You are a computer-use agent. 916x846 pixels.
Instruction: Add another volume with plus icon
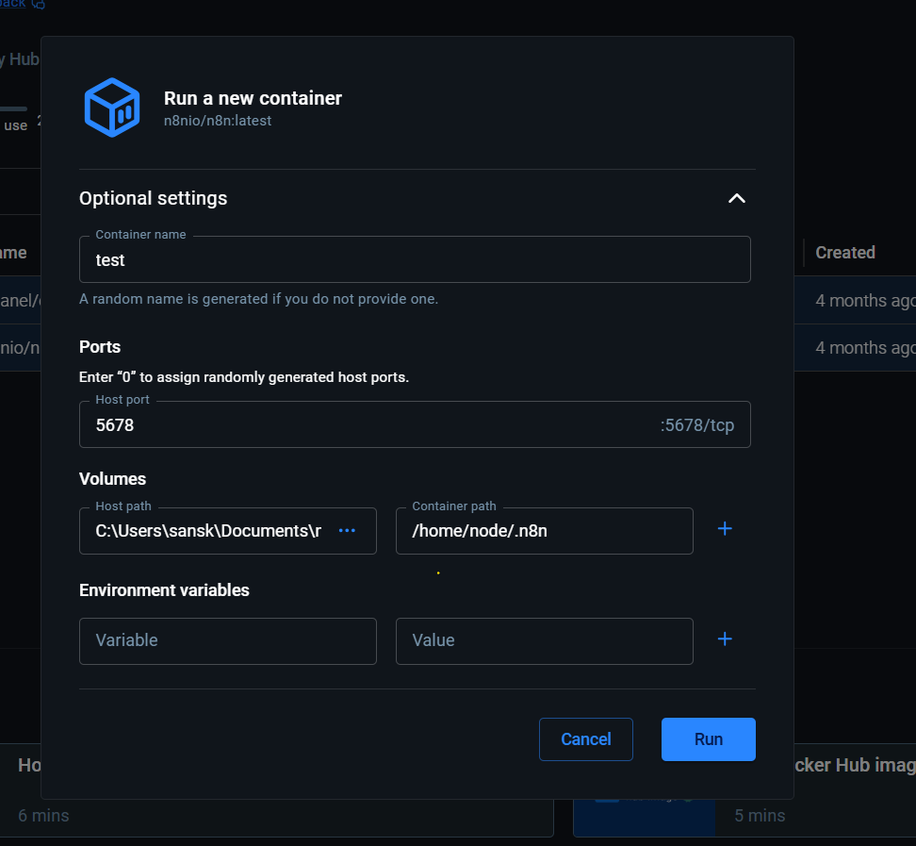tap(725, 528)
